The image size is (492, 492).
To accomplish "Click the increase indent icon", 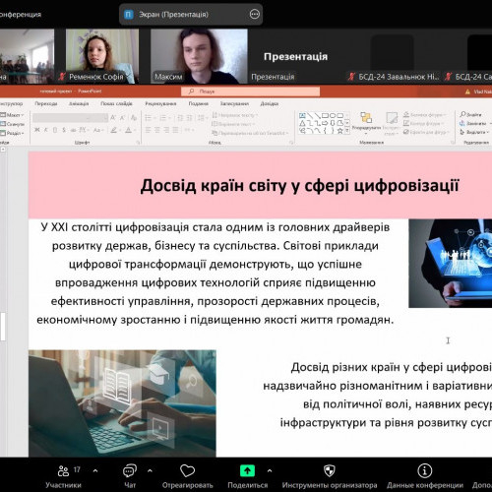I will click(189, 118).
